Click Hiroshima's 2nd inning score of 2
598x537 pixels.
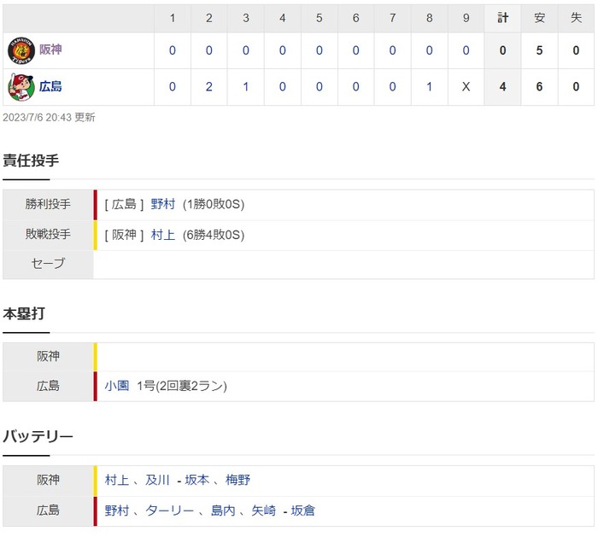tap(209, 87)
